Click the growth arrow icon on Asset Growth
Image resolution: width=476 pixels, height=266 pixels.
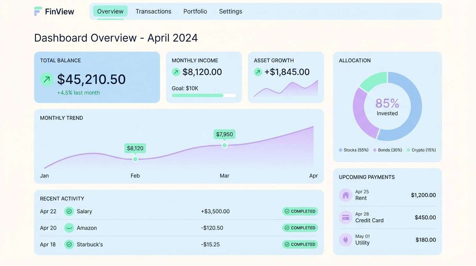[258, 72]
